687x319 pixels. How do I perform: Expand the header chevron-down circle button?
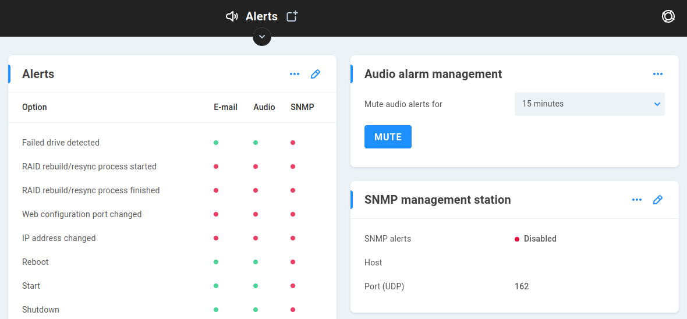[x=262, y=37]
